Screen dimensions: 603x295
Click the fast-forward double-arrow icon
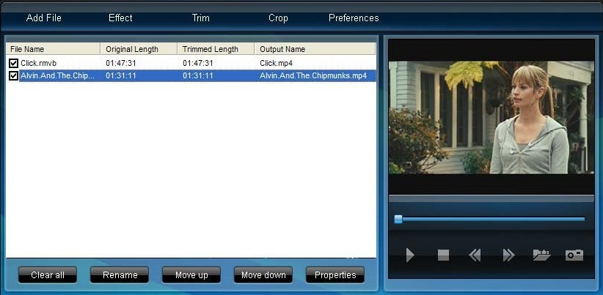(508, 255)
